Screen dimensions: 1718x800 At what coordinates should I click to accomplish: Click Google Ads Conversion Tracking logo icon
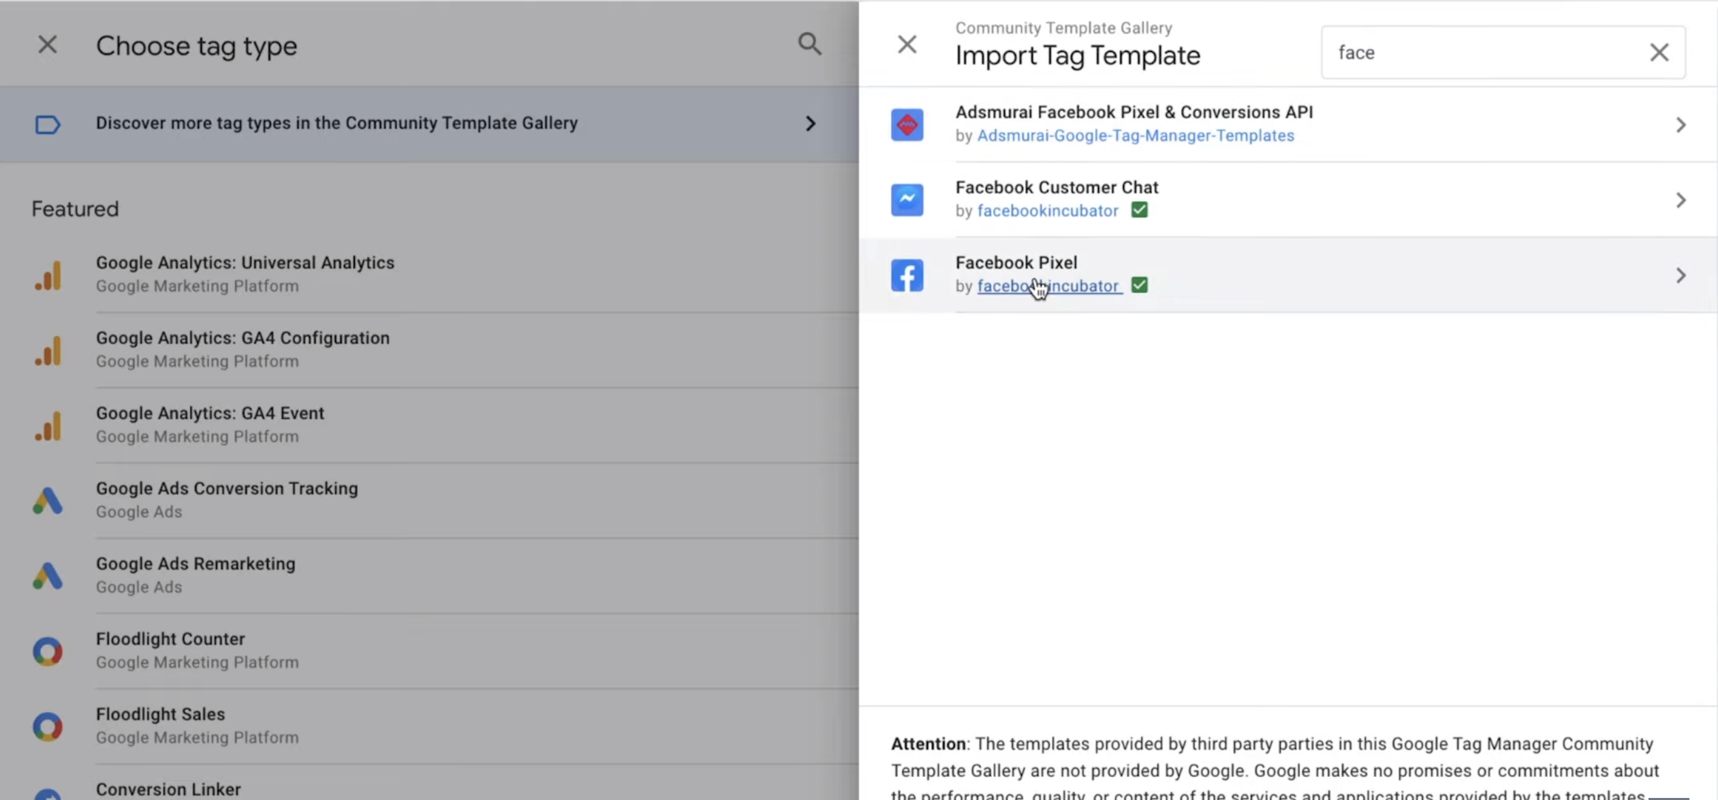48,500
